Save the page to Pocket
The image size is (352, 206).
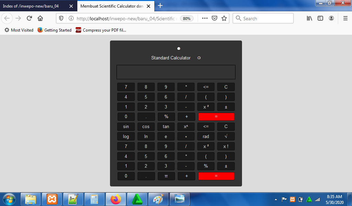click(x=214, y=19)
